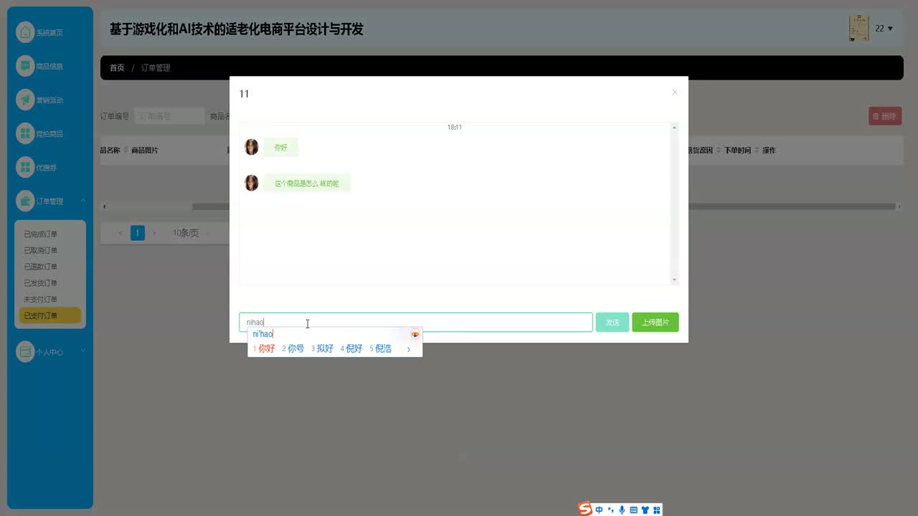918x516 pixels.
Task: Toggle Chinese/English mode on IME toolbar
Action: point(600,510)
